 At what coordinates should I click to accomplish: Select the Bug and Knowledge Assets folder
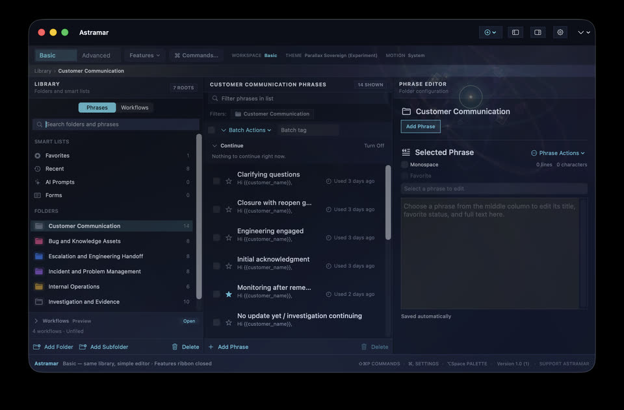[x=112, y=241]
